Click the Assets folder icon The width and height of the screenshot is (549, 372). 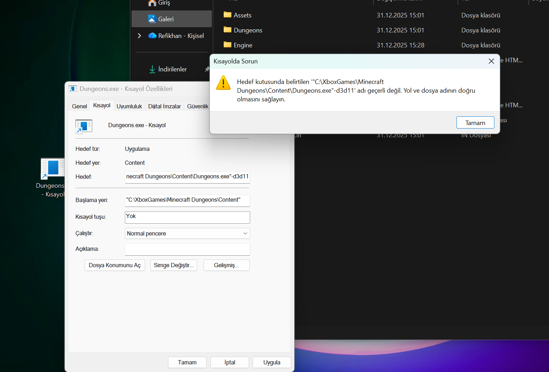[x=228, y=15]
